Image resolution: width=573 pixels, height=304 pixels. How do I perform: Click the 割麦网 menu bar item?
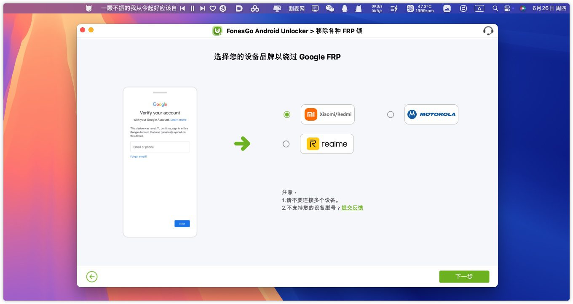click(297, 8)
